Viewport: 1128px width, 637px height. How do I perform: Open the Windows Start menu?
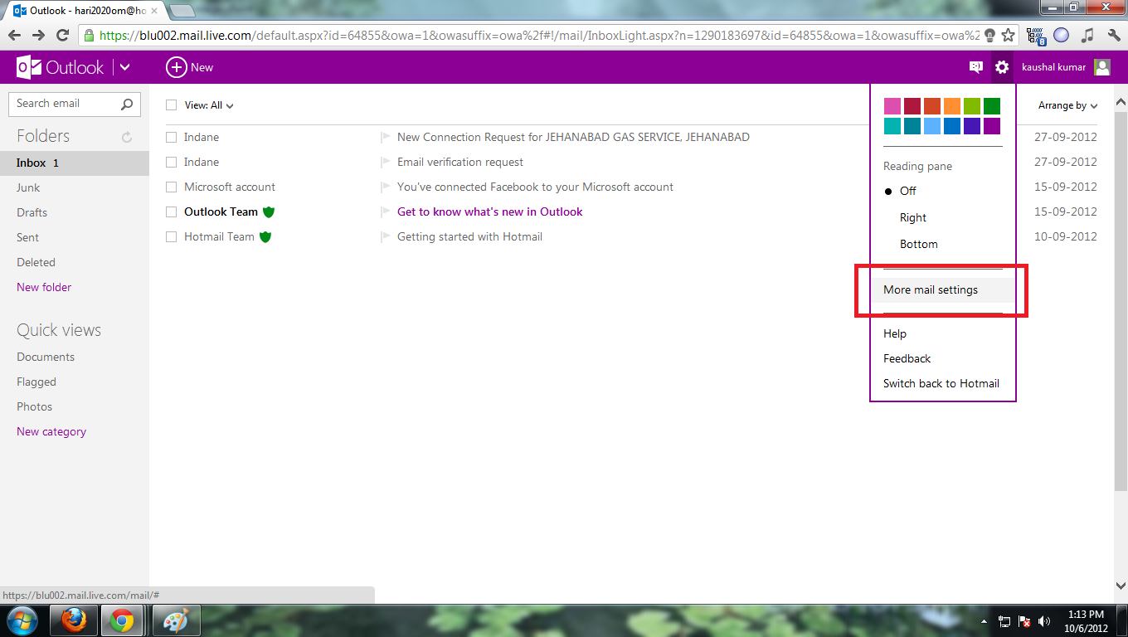point(21,620)
